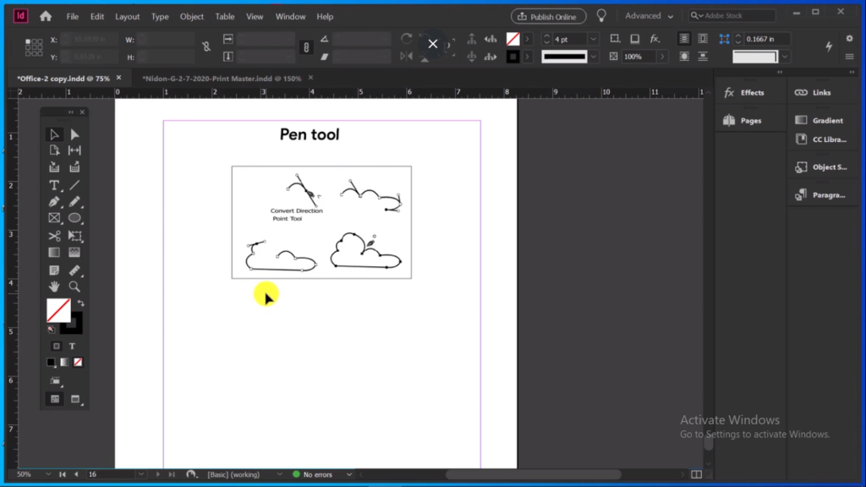Enable Apply None mode
This screenshot has height=487, width=866.
[78, 362]
